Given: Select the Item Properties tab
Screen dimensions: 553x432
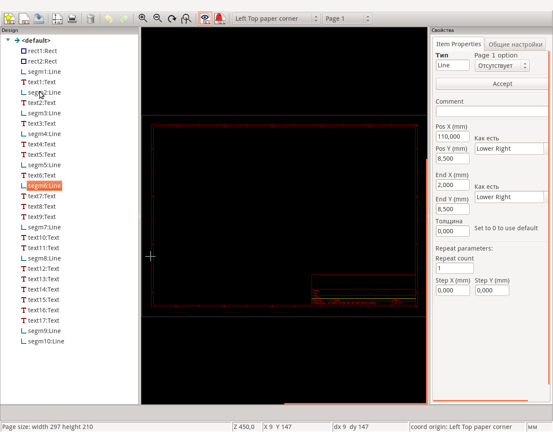Looking at the screenshot, I should click(458, 44).
